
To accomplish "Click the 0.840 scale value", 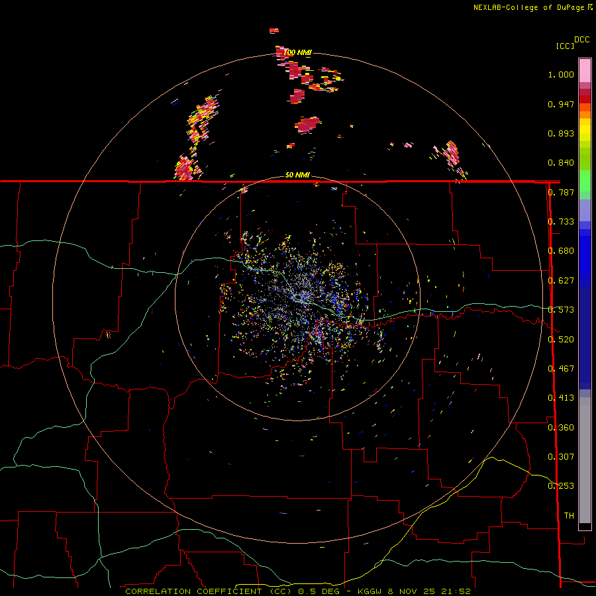I will pyautogui.click(x=561, y=163).
